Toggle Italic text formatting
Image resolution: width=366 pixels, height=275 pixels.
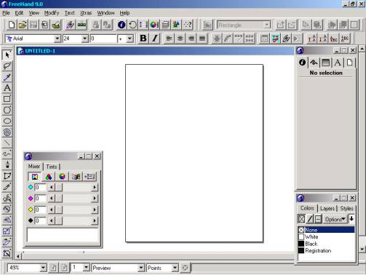(154, 39)
